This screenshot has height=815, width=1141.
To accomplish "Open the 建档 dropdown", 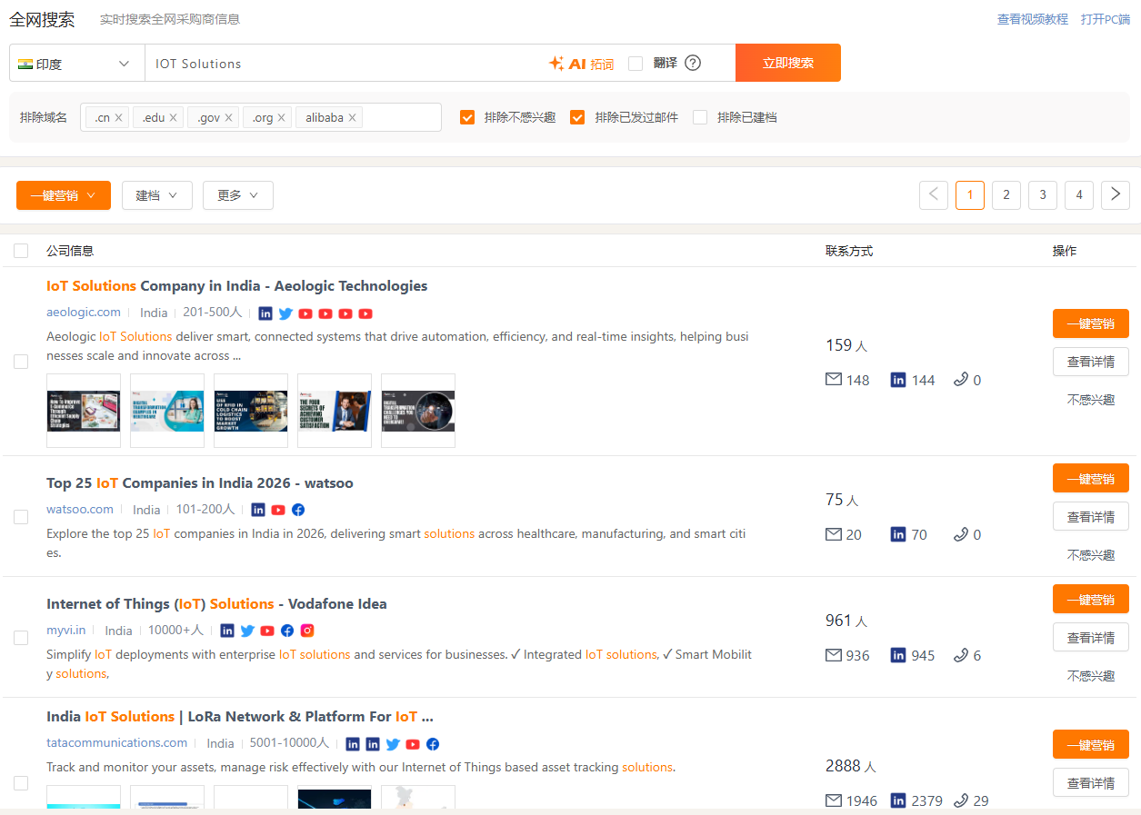I will tap(157, 195).
